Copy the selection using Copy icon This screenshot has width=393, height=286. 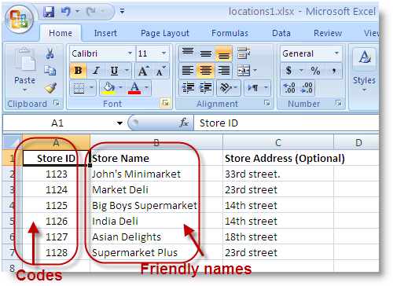coord(50,71)
